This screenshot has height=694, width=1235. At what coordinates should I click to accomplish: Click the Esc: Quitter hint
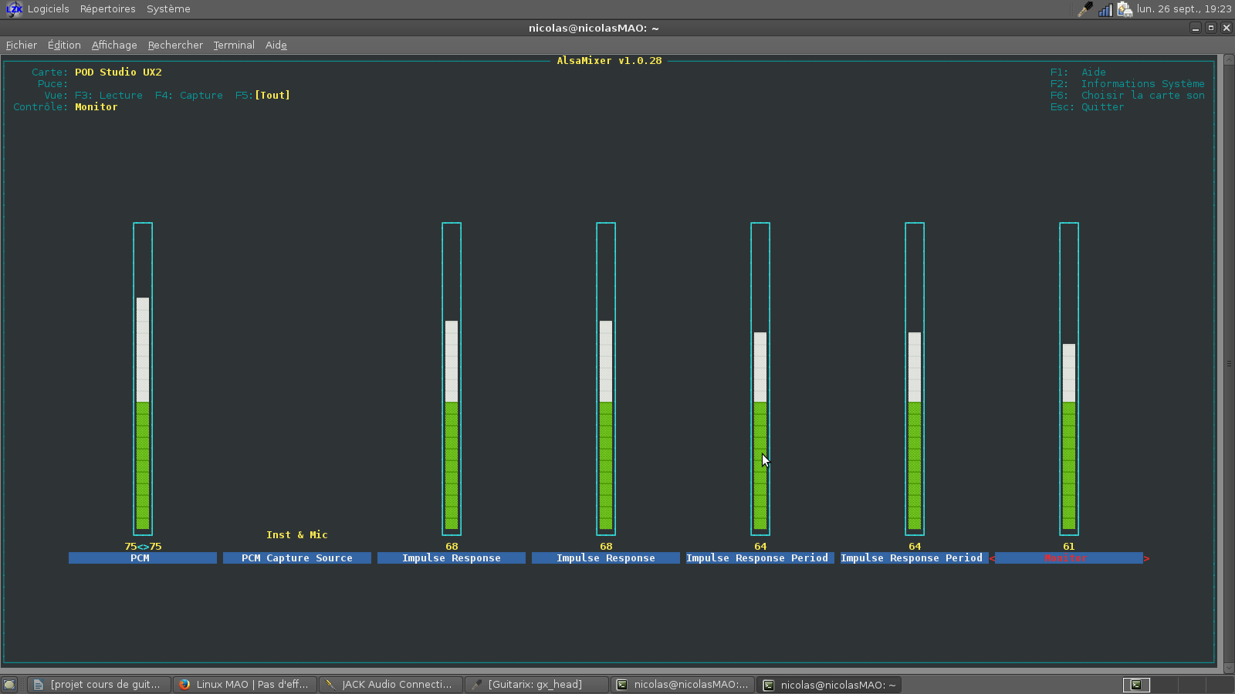tap(1087, 107)
